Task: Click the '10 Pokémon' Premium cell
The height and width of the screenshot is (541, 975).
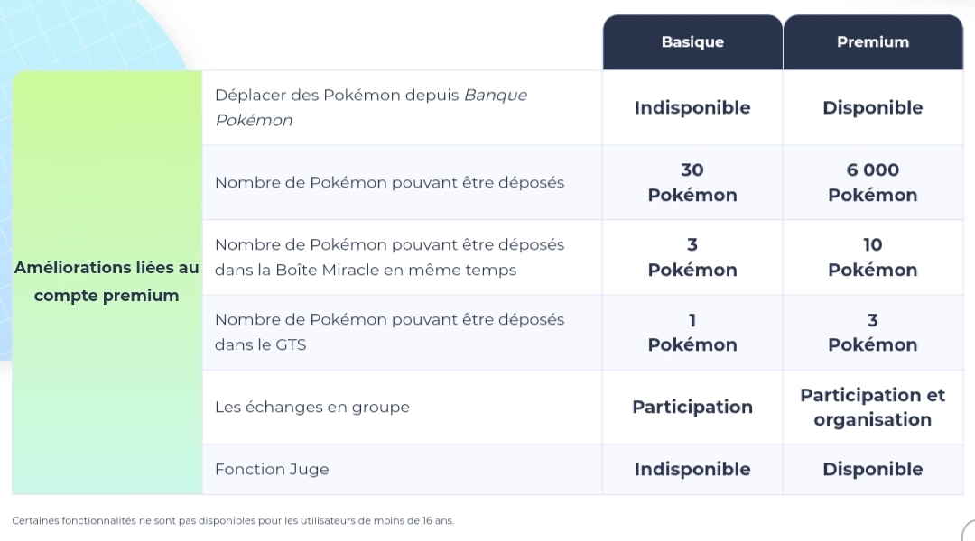Action: 873,257
